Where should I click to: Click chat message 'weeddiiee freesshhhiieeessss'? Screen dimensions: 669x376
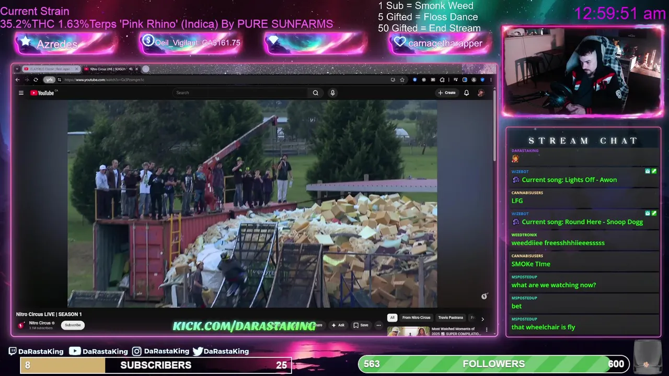click(x=558, y=243)
